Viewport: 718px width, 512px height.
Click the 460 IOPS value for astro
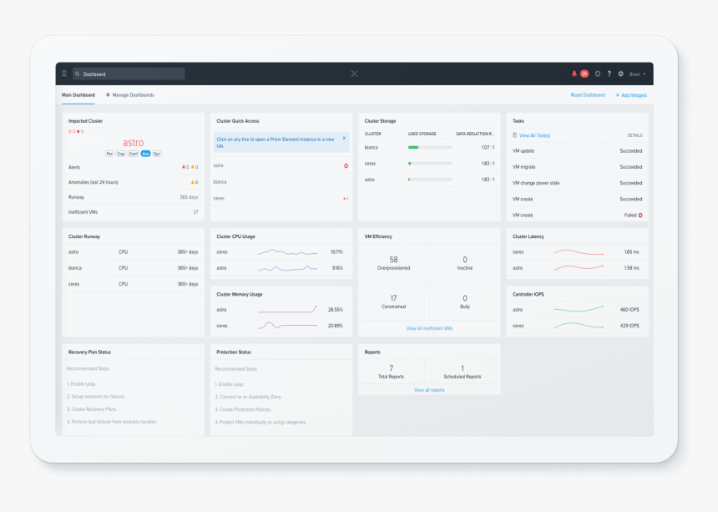630,310
